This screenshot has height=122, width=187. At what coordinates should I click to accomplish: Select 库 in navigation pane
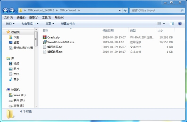13,58
